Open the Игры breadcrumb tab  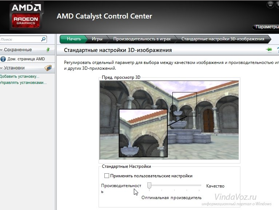point(97,39)
